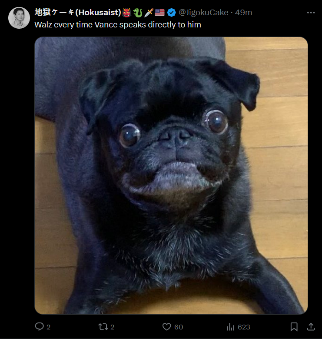
Task: Click the American flag emoji in name
Action: tap(160, 13)
